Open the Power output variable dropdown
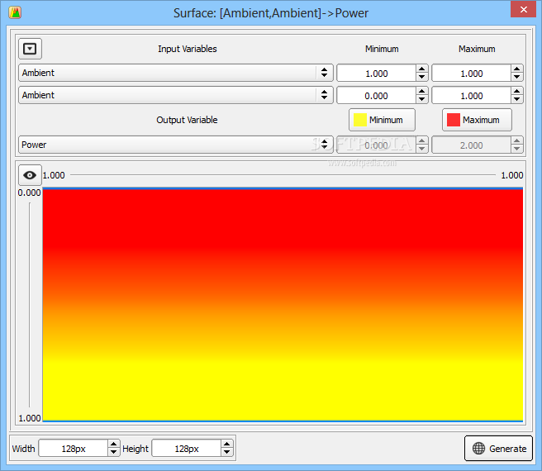542x471 pixels. (x=176, y=145)
